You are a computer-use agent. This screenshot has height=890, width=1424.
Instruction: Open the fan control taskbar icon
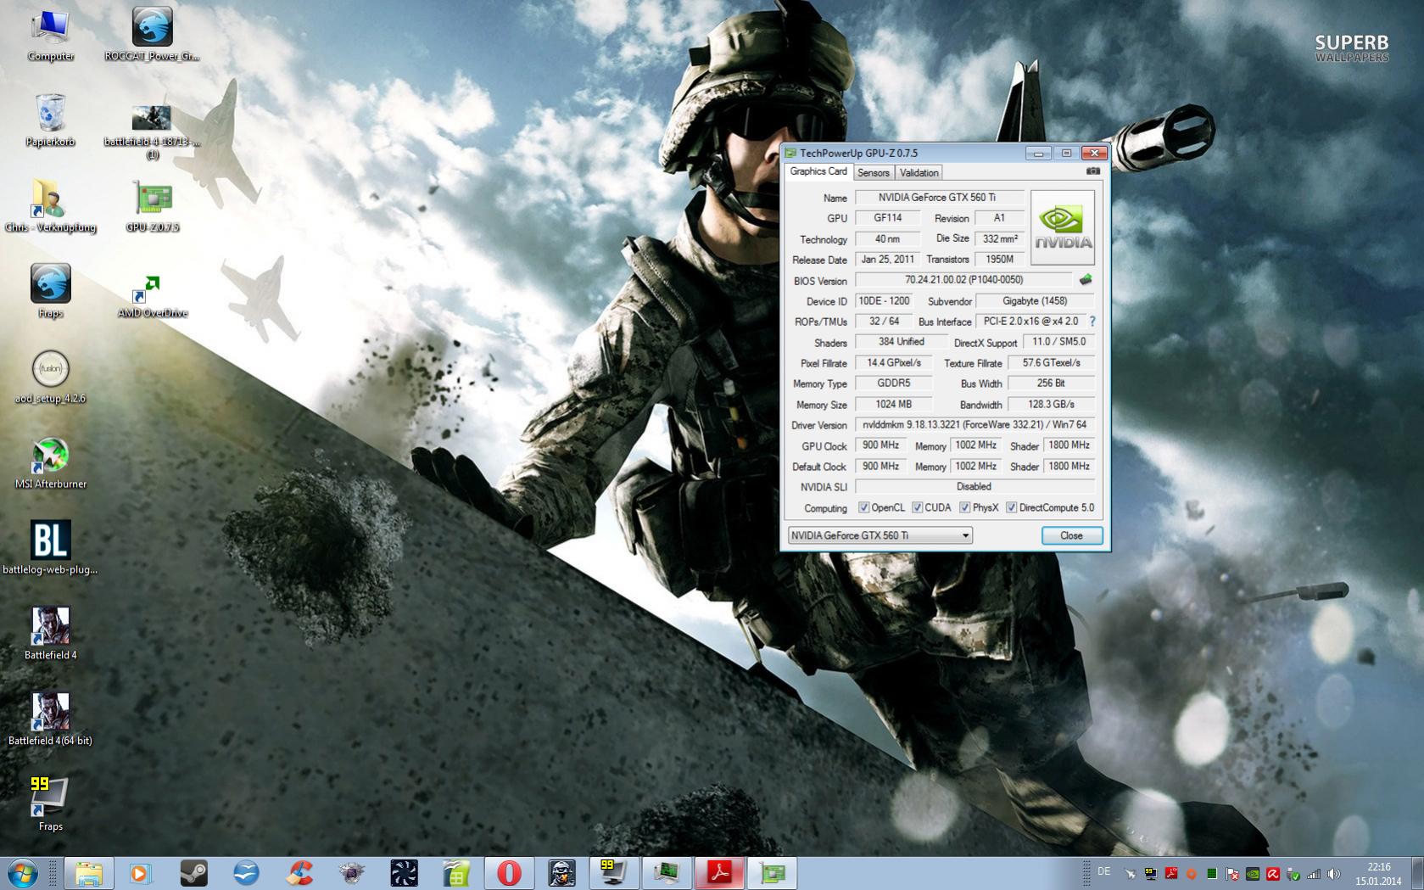pyautogui.click(x=405, y=873)
